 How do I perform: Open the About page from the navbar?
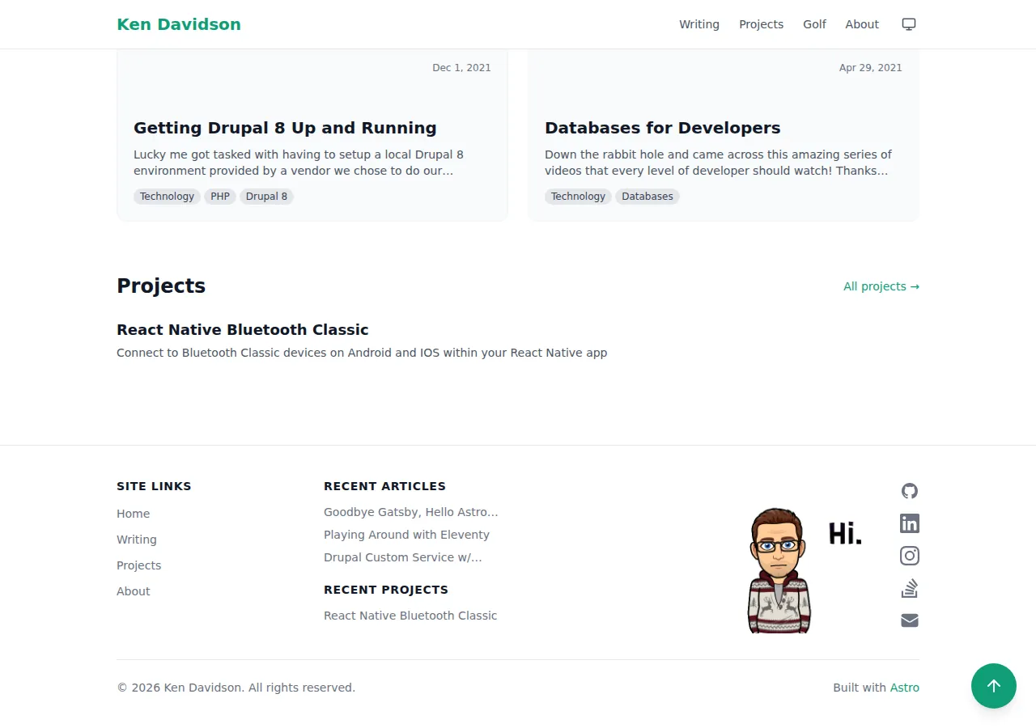(x=861, y=24)
